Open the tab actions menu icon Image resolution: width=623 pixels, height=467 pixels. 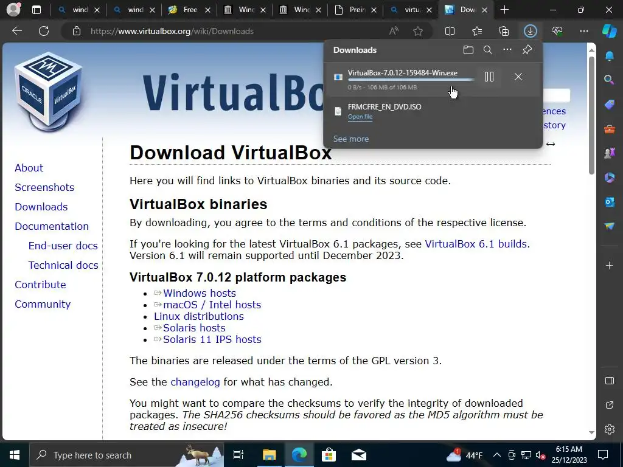pos(36,10)
